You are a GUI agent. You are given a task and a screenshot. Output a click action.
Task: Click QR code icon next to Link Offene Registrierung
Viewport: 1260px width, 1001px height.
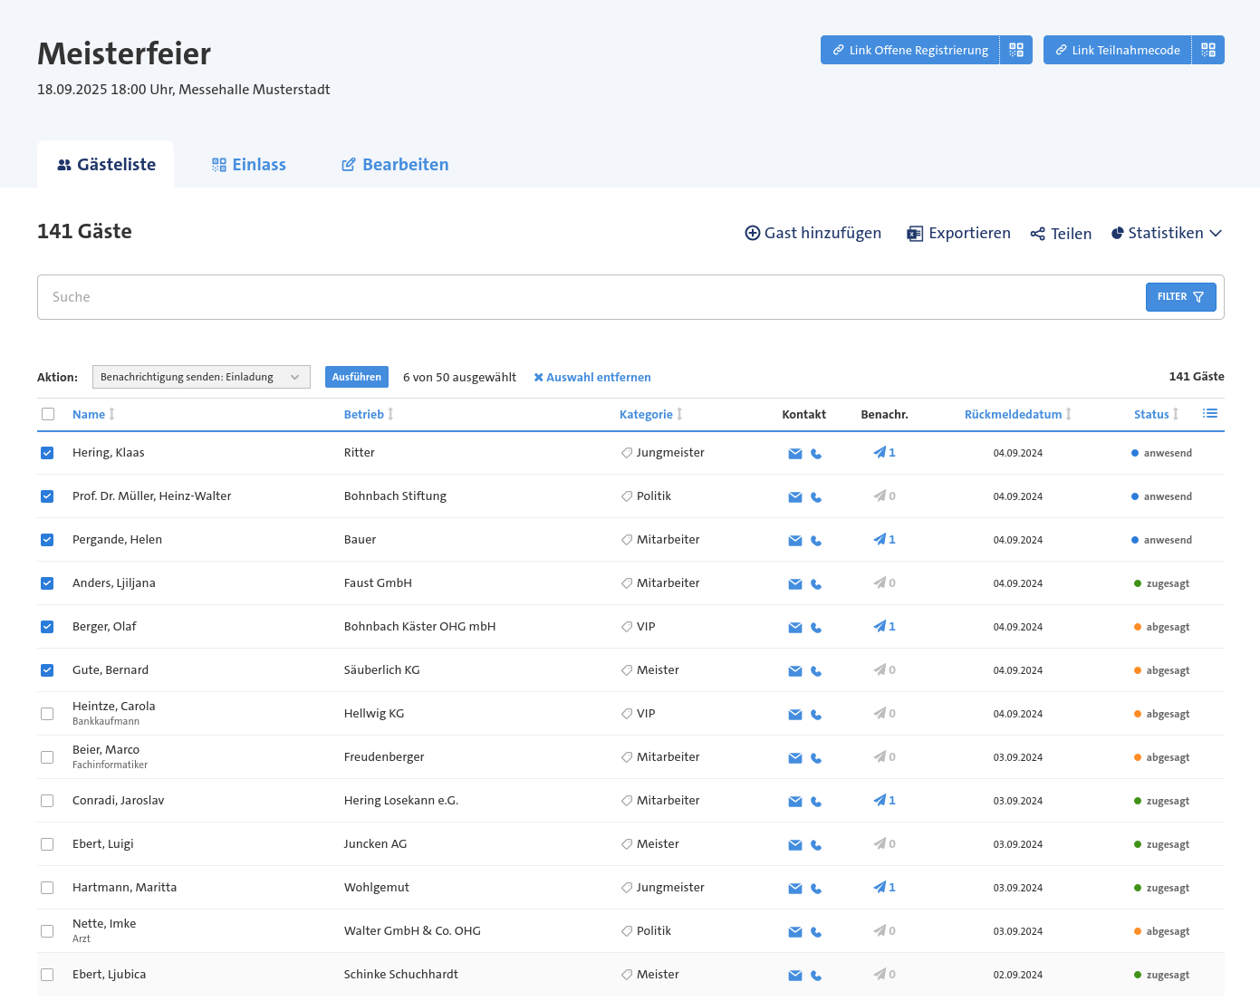1016,50
